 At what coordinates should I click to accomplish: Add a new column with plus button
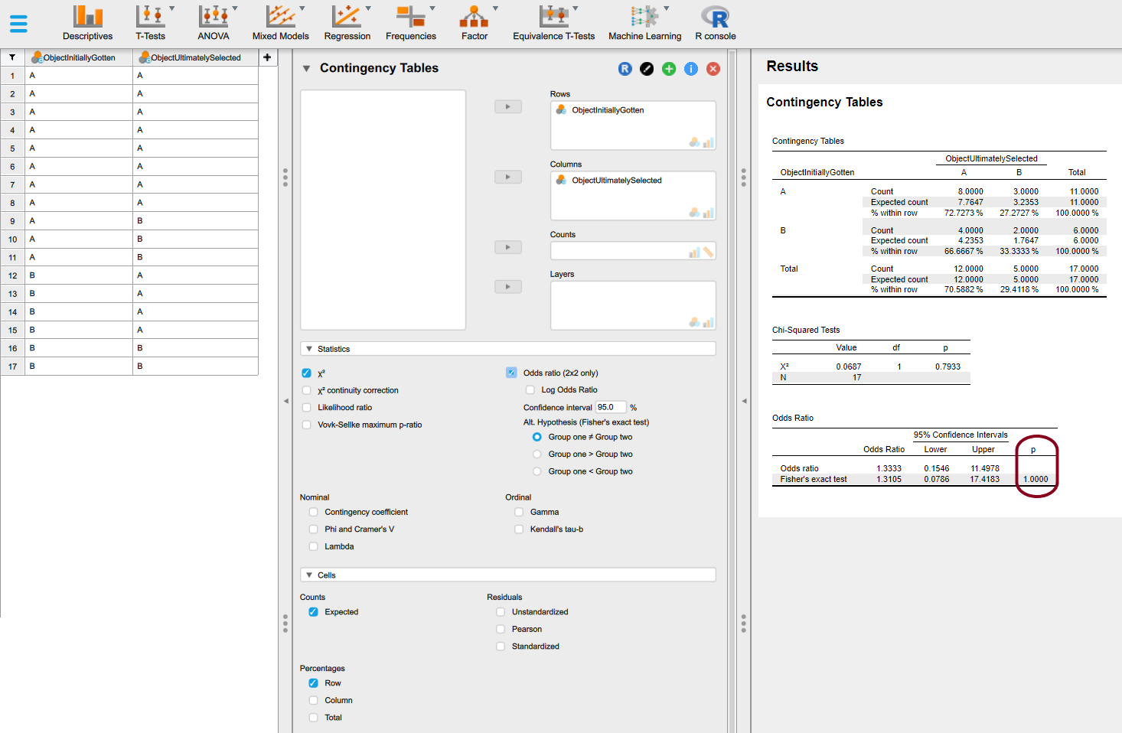click(267, 57)
